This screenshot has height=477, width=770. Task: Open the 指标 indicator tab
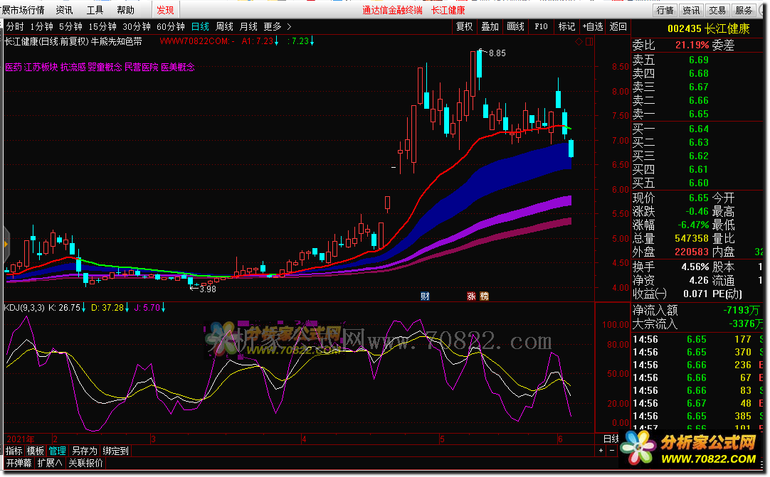click(14, 451)
